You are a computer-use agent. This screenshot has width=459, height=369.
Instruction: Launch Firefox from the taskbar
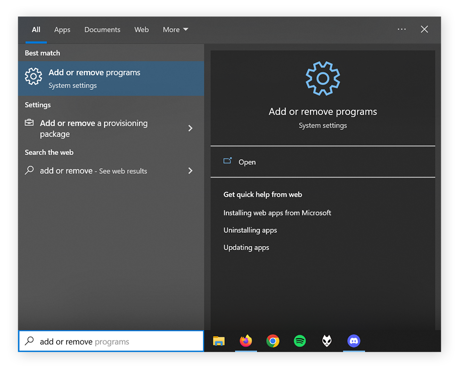click(x=246, y=341)
